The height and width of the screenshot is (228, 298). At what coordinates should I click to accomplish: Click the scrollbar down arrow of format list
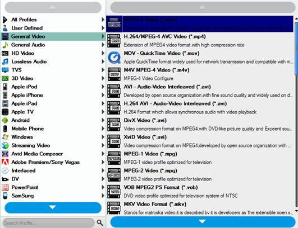pyautogui.click(x=296, y=211)
